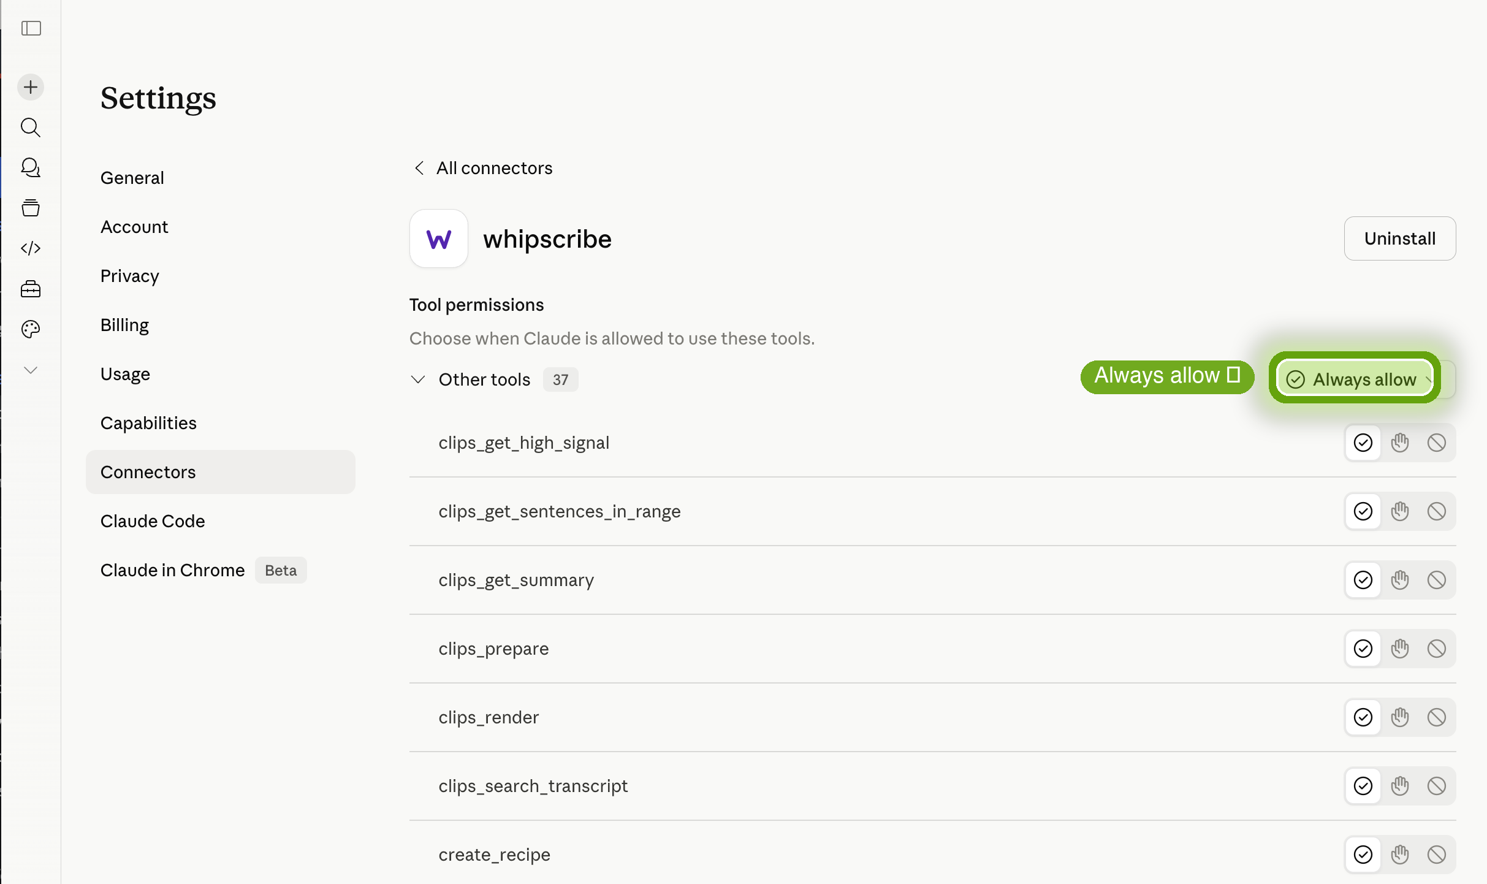Block the clips_search_transcript tool
This screenshot has width=1487, height=884.
click(1437, 786)
